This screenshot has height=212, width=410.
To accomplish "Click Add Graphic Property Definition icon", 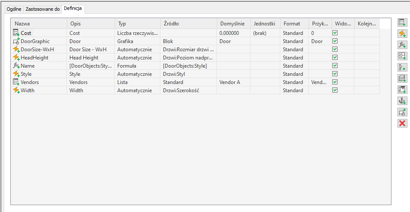I will point(402,112).
